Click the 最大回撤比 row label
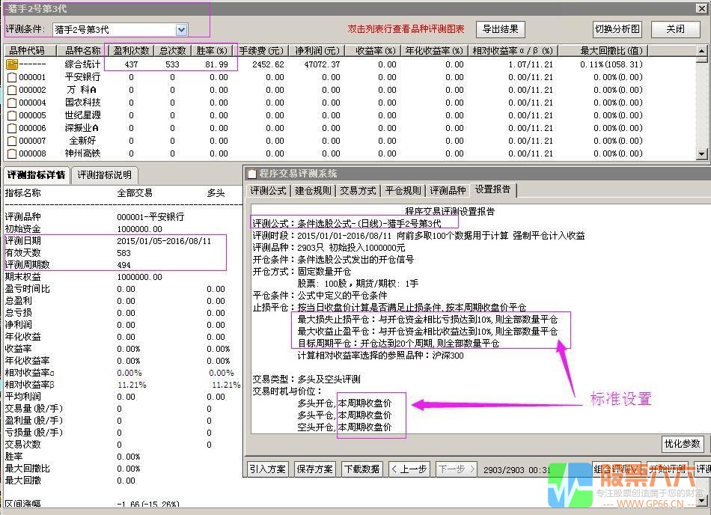The height and width of the screenshot is (515, 711). [x=27, y=469]
